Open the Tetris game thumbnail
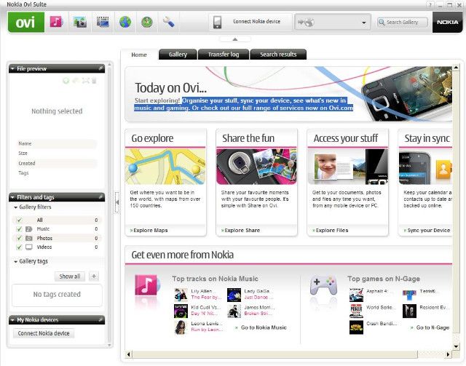Screen dimensions: 466x366 coord(409,295)
